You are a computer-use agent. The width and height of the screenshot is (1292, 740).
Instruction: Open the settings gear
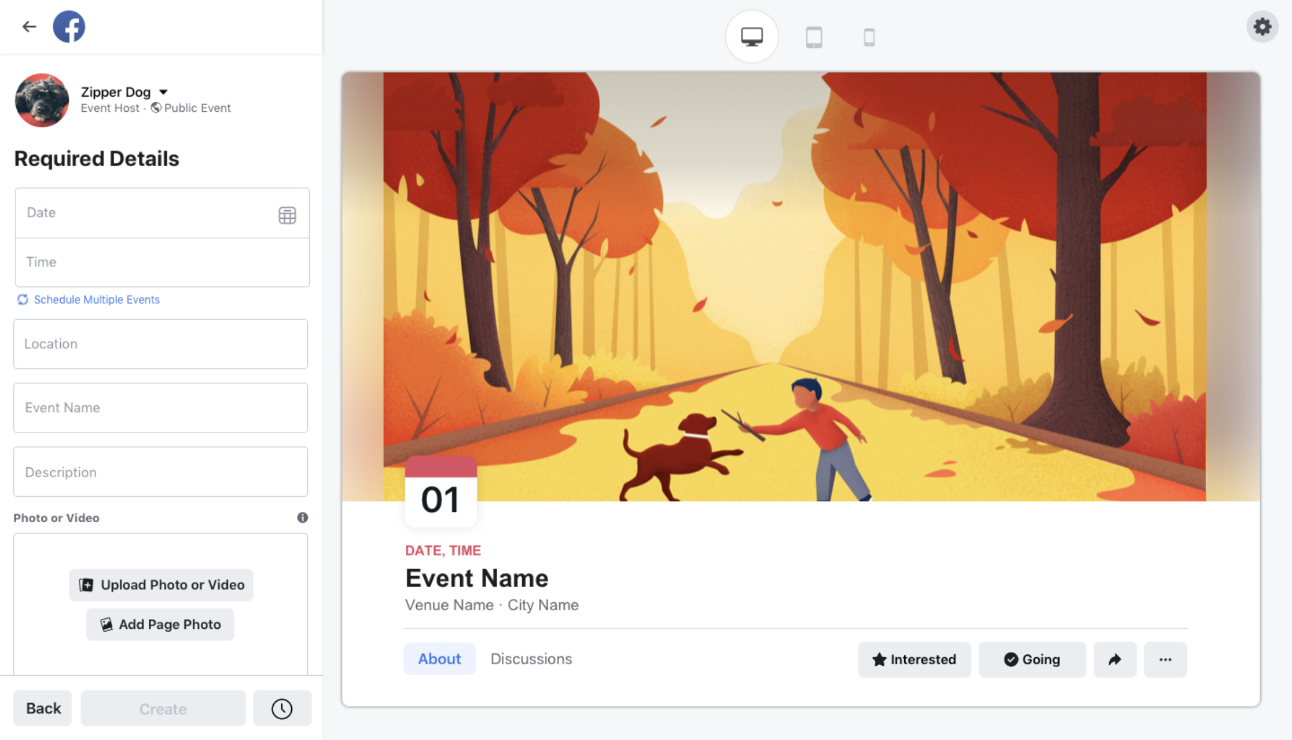(x=1262, y=27)
